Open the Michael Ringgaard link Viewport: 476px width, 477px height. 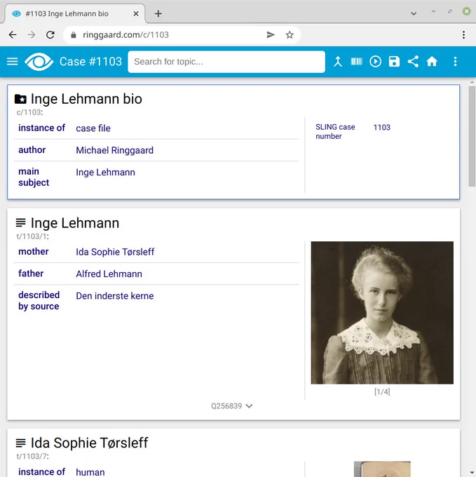[114, 150]
